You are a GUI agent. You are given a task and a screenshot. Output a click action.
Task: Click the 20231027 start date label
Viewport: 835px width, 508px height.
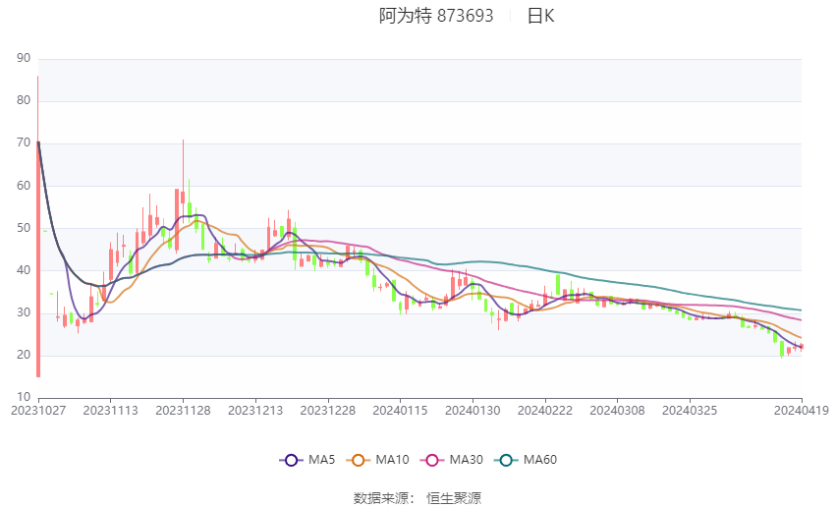point(38,410)
